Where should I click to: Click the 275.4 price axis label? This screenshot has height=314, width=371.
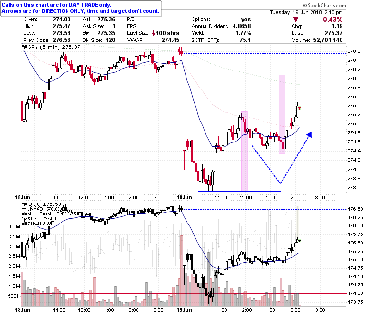click(x=354, y=106)
